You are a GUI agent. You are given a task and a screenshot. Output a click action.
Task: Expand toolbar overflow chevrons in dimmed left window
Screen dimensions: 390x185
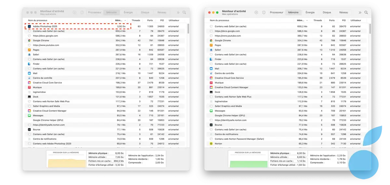[178, 12]
